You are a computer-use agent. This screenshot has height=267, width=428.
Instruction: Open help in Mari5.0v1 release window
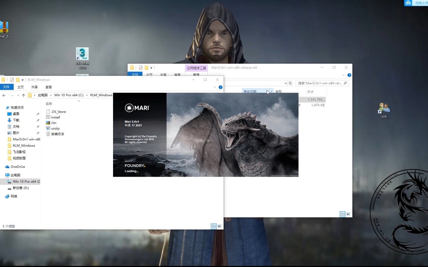coord(349,75)
